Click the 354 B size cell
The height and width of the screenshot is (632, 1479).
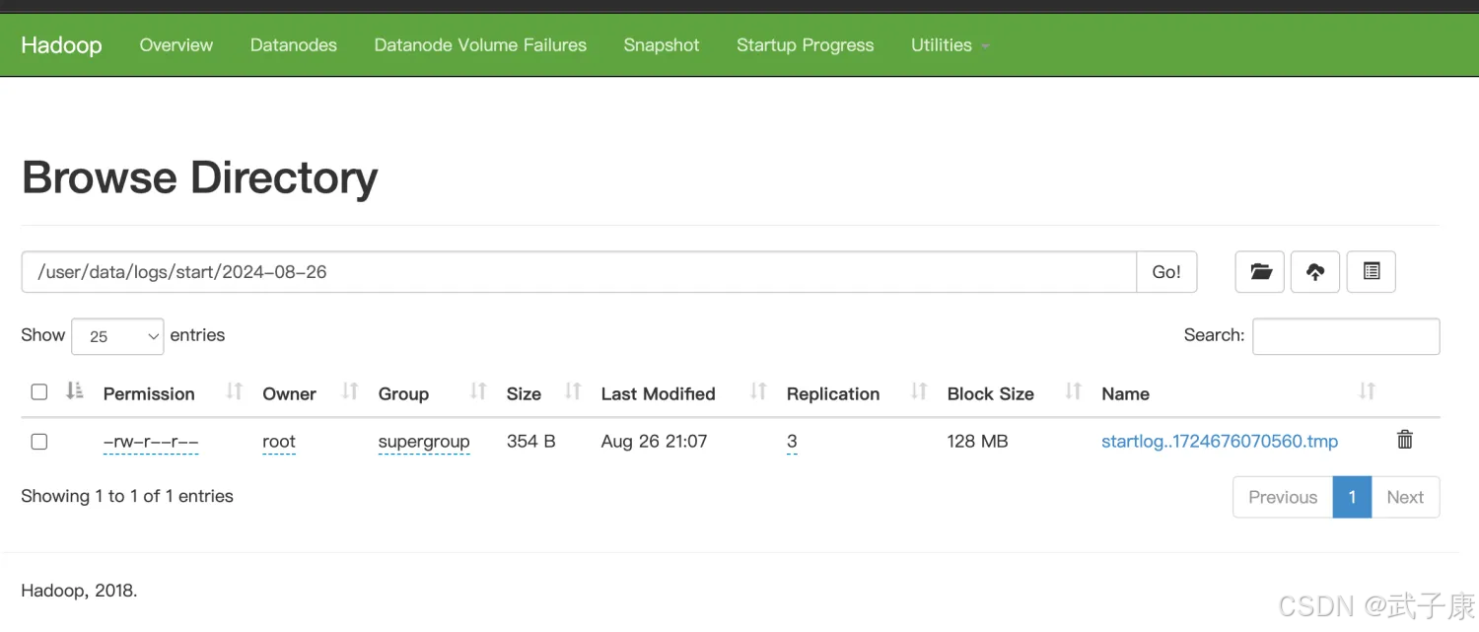(530, 442)
